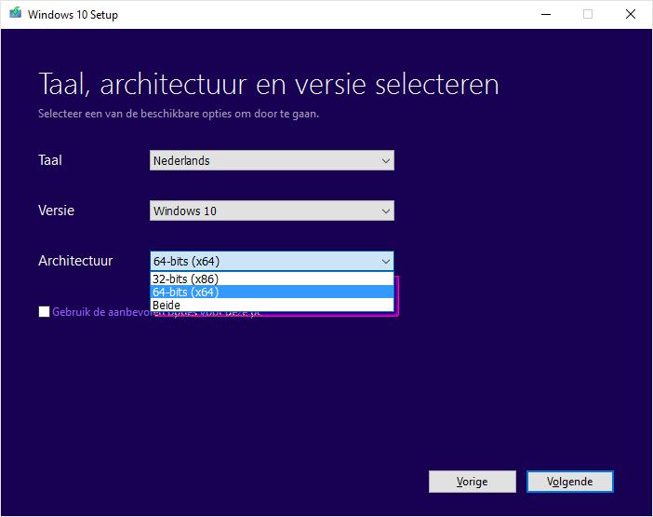Viewport: 653px width, 517px height.
Task: Collapse the Architectuur dropdown via its arrow
Action: [386, 262]
